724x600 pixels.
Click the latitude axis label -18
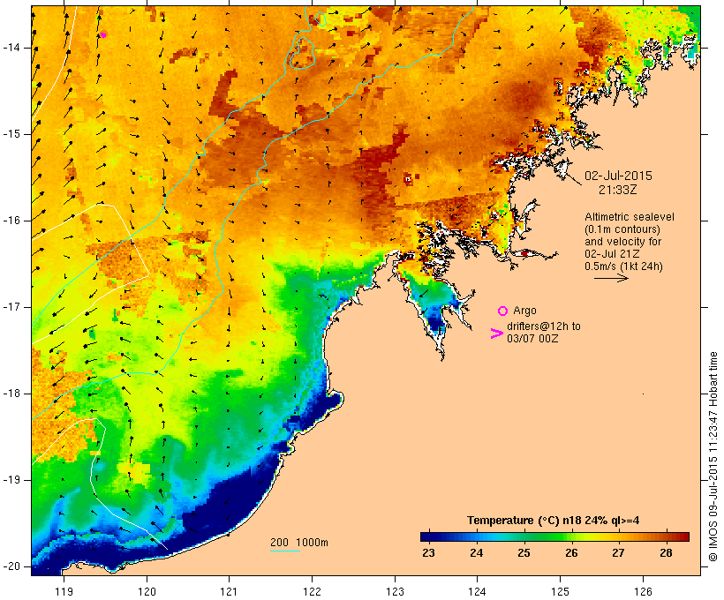point(11,394)
